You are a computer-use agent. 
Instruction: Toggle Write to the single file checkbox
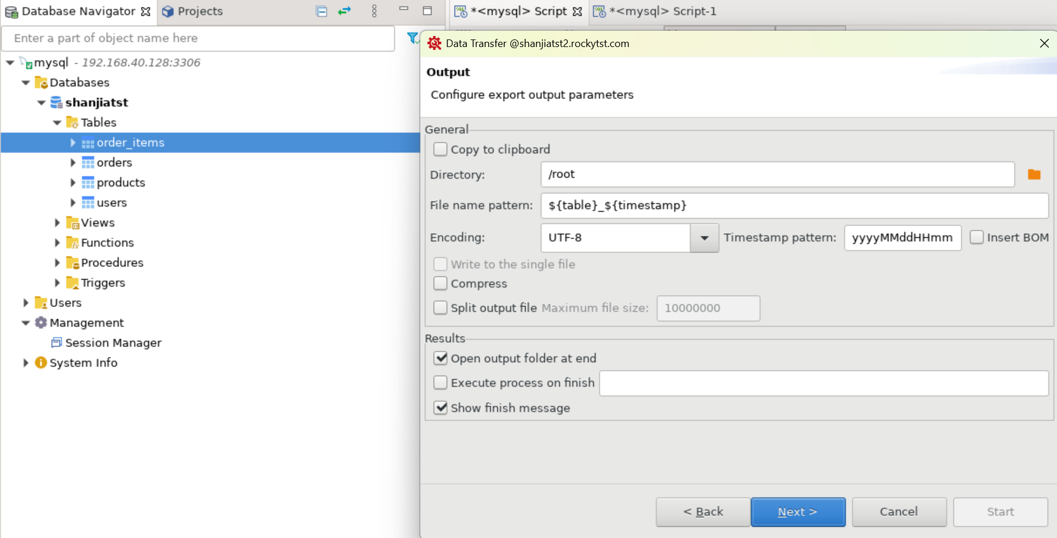pyautogui.click(x=441, y=264)
